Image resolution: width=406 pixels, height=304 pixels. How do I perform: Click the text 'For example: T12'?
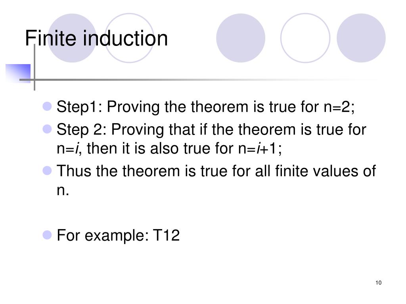click(118, 235)
